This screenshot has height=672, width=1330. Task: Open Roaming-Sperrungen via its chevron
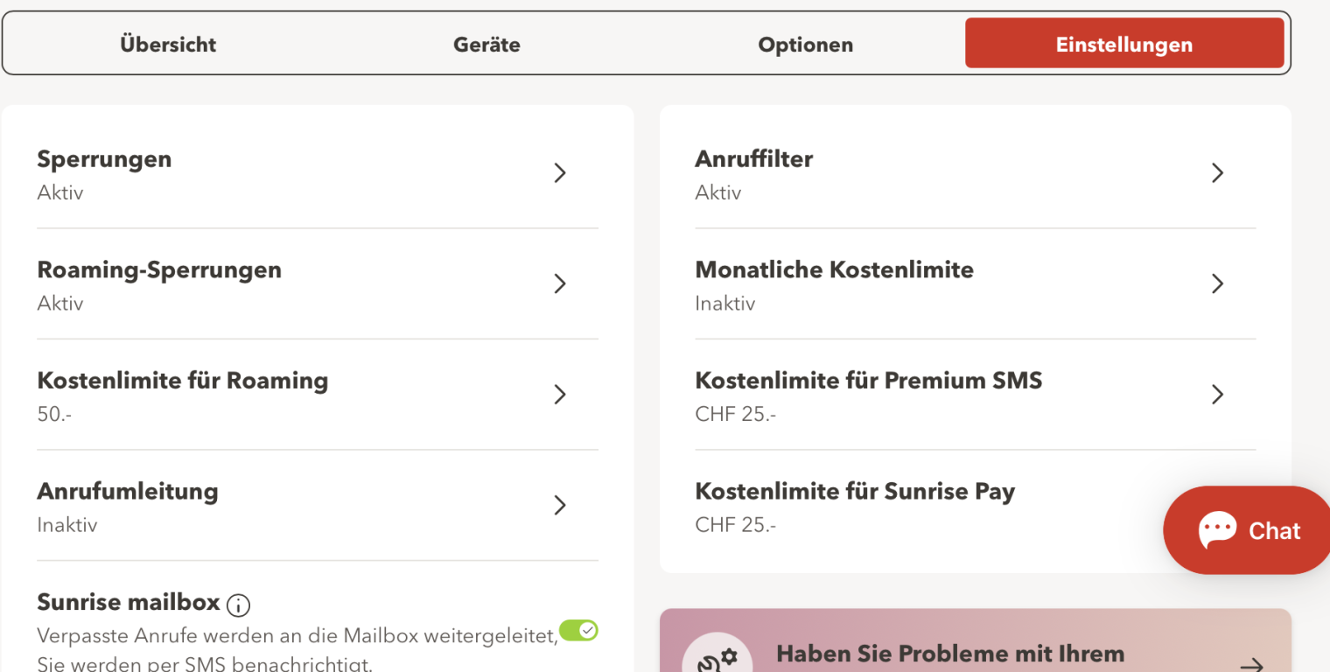coord(560,283)
